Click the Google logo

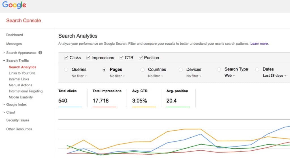pyautogui.click(x=14, y=5)
